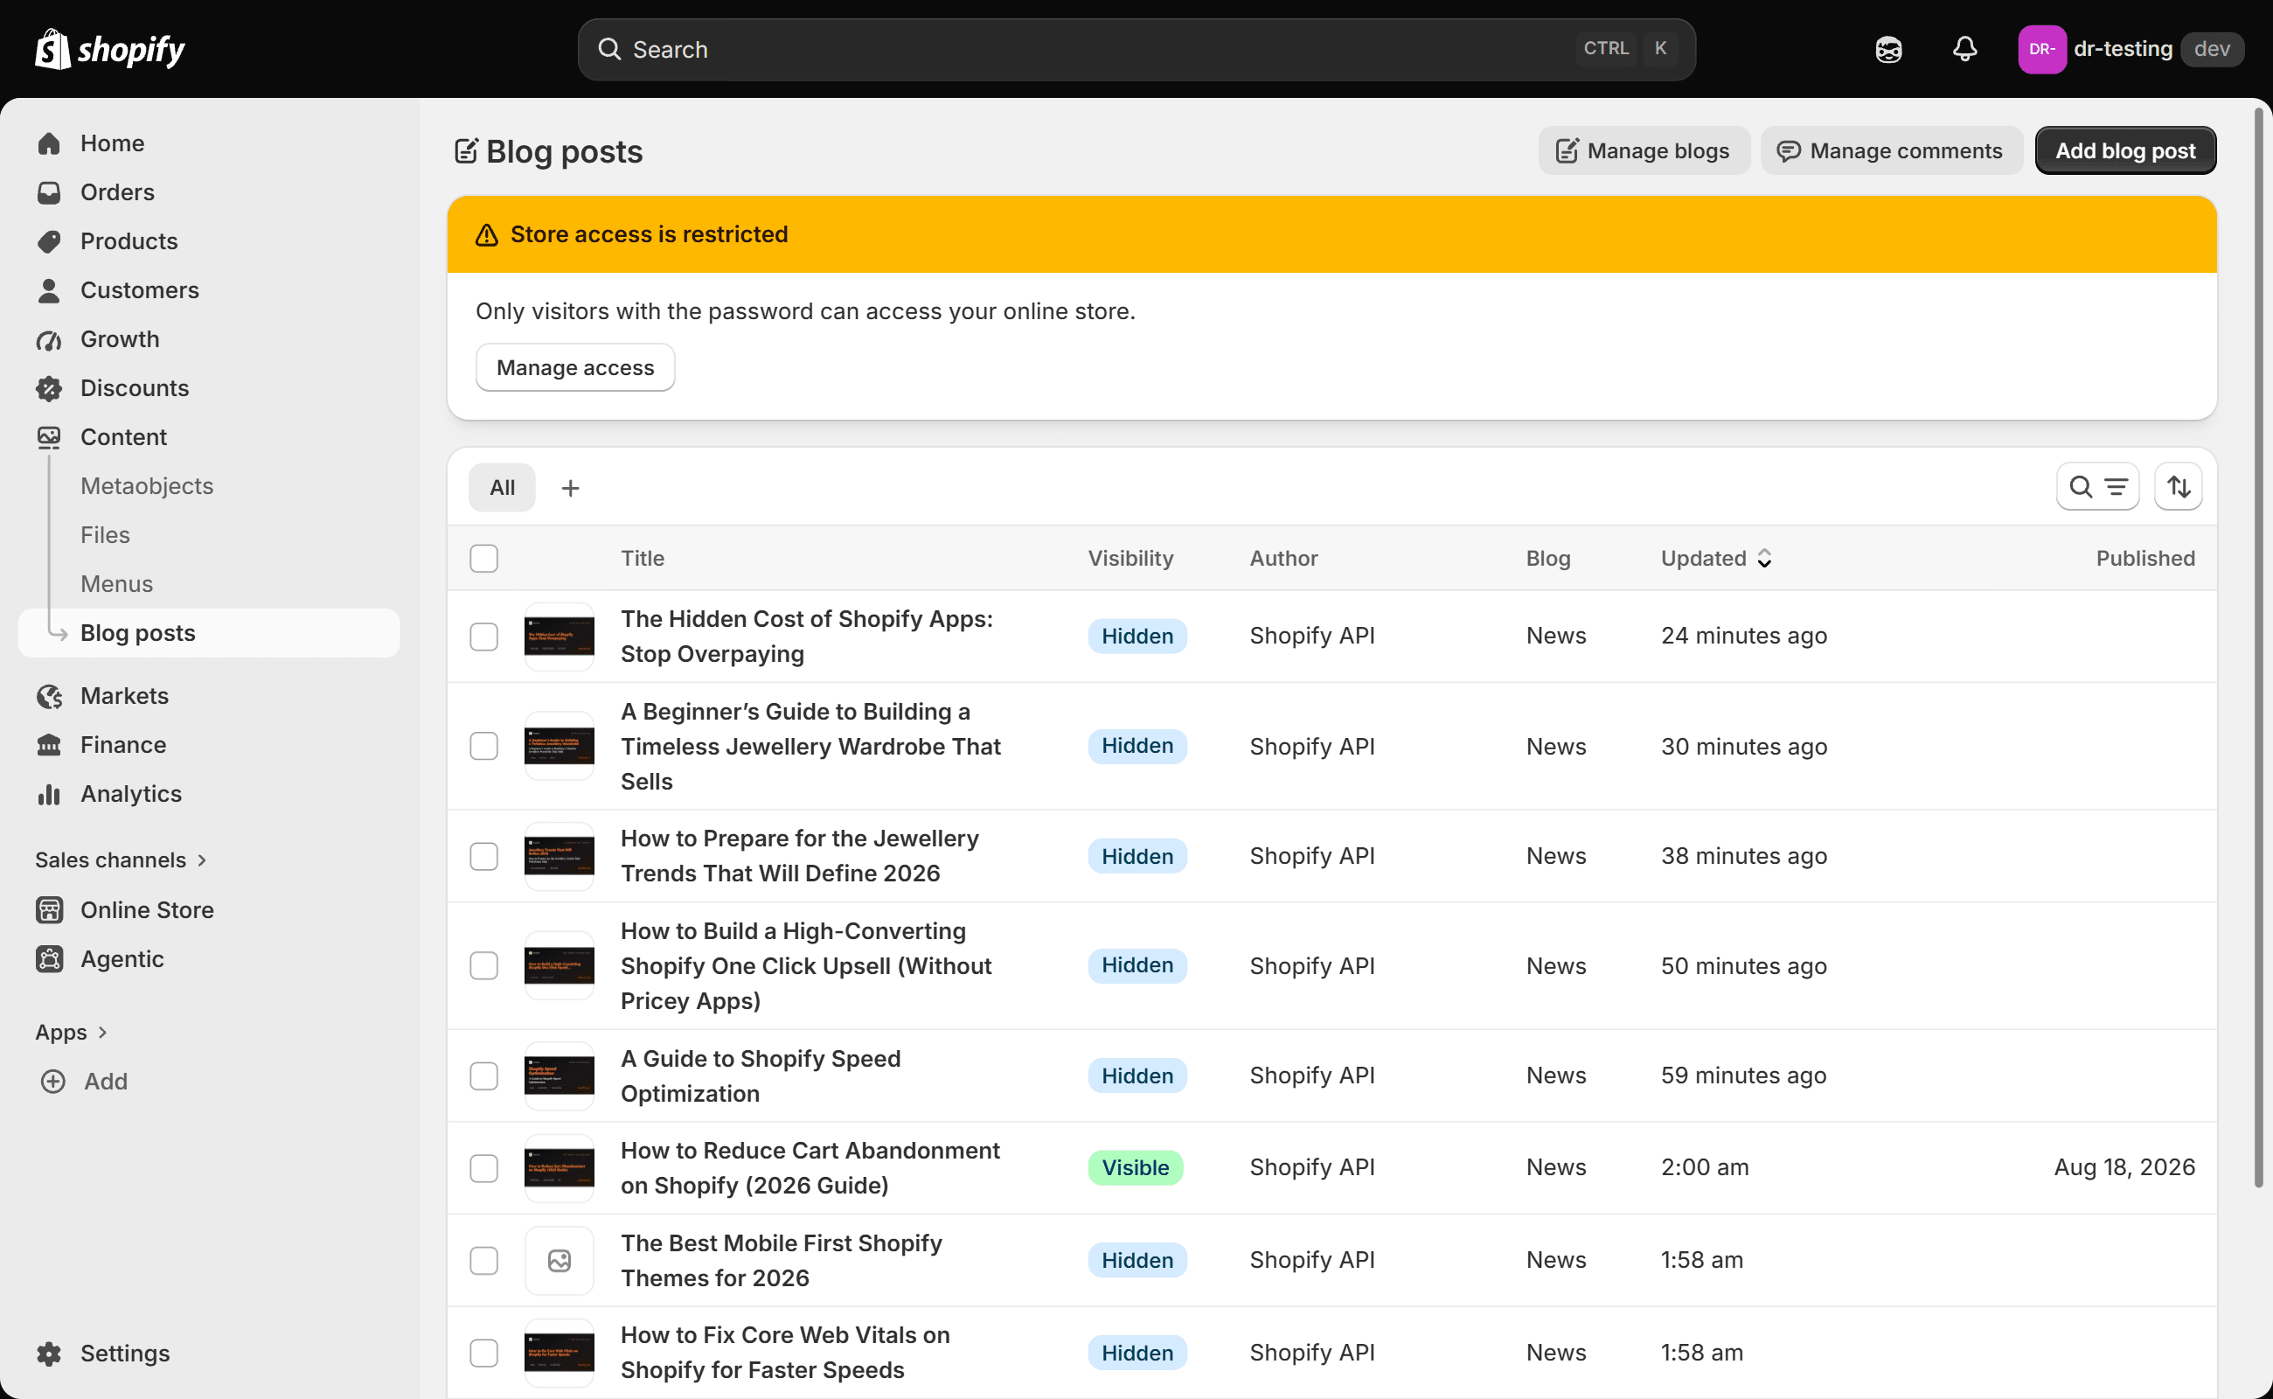Toggle the select-all checkbox in table header
Viewport: 2273px width, 1399px height.
pos(483,558)
